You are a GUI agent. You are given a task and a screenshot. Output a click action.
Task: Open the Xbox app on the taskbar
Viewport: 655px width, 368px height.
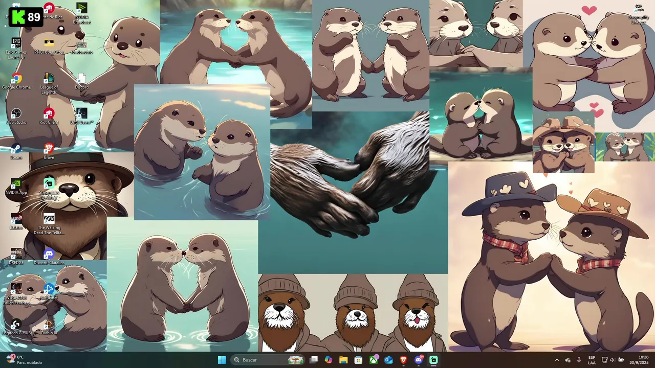374,360
